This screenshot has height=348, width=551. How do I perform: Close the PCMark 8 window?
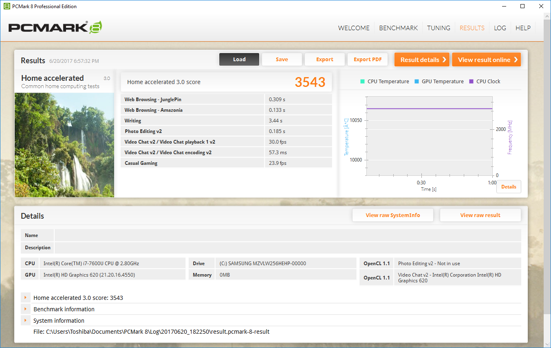(541, 6)
